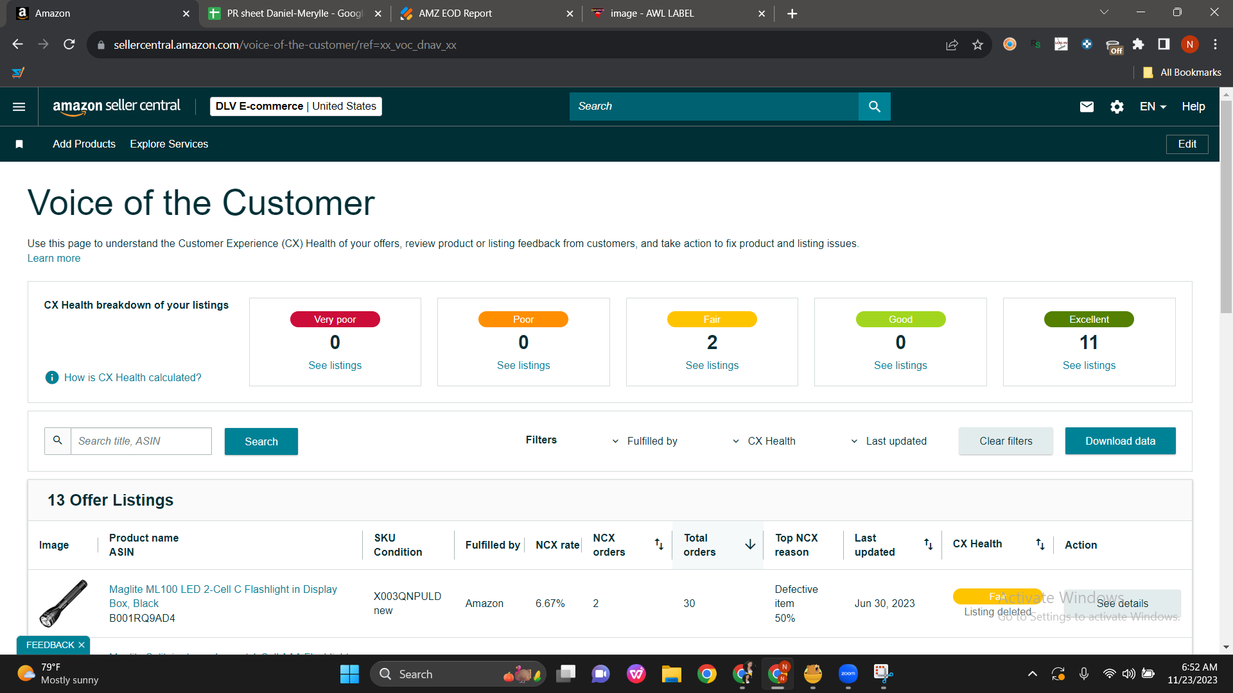1233x693 pixels.
Task: Click the info icon beside CX Health calculated
Action: click(x=52, y=377)
